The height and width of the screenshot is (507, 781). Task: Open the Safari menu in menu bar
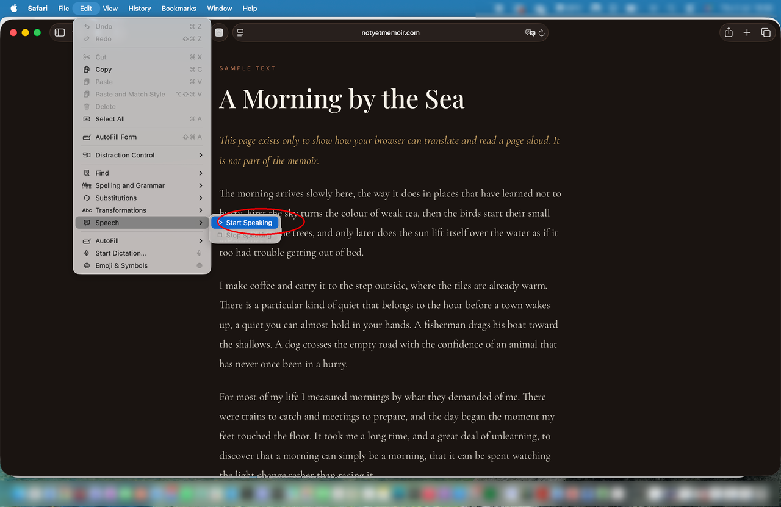coord(38,9)
